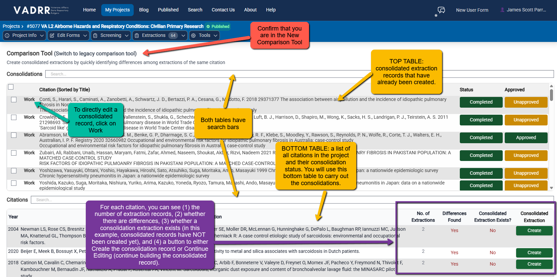This screenshot has height=277, width=557.
Task: Create consolidation for Beijer 2020 citation
Action: tap(534, 253)
